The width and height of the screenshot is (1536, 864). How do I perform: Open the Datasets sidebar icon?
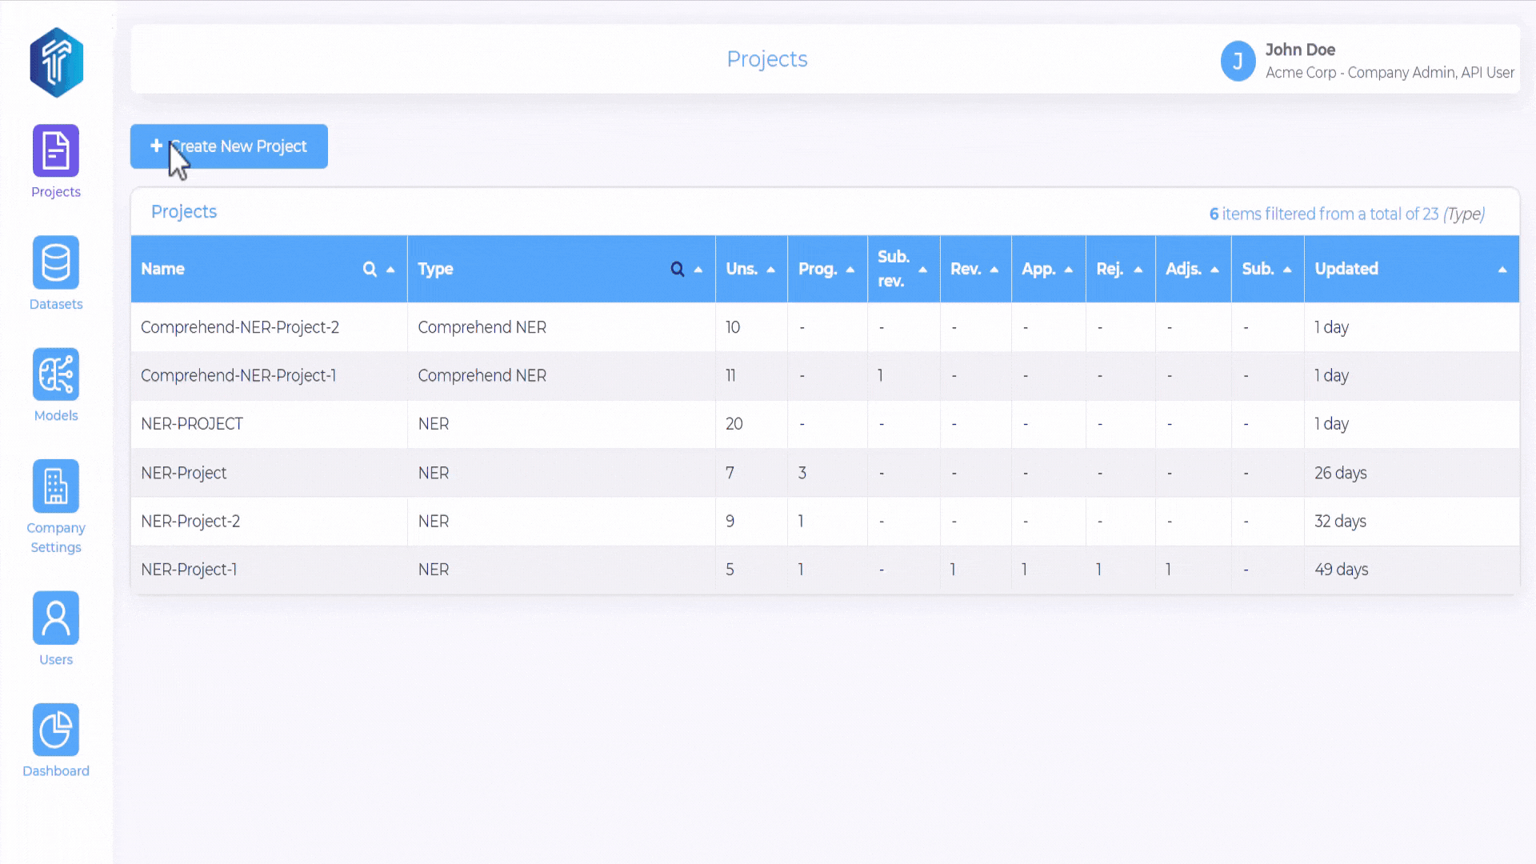pos(56,262)
